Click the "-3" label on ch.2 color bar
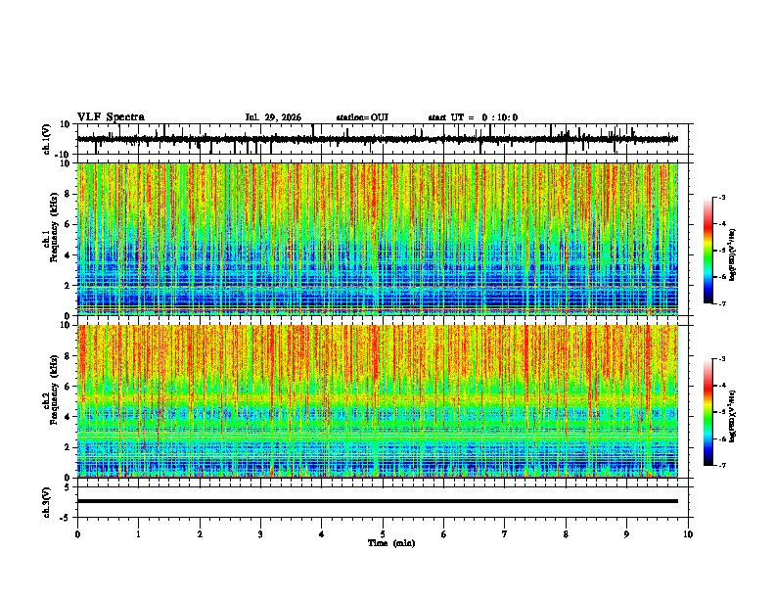Screen dimensions: 775x599 (722, 359)
